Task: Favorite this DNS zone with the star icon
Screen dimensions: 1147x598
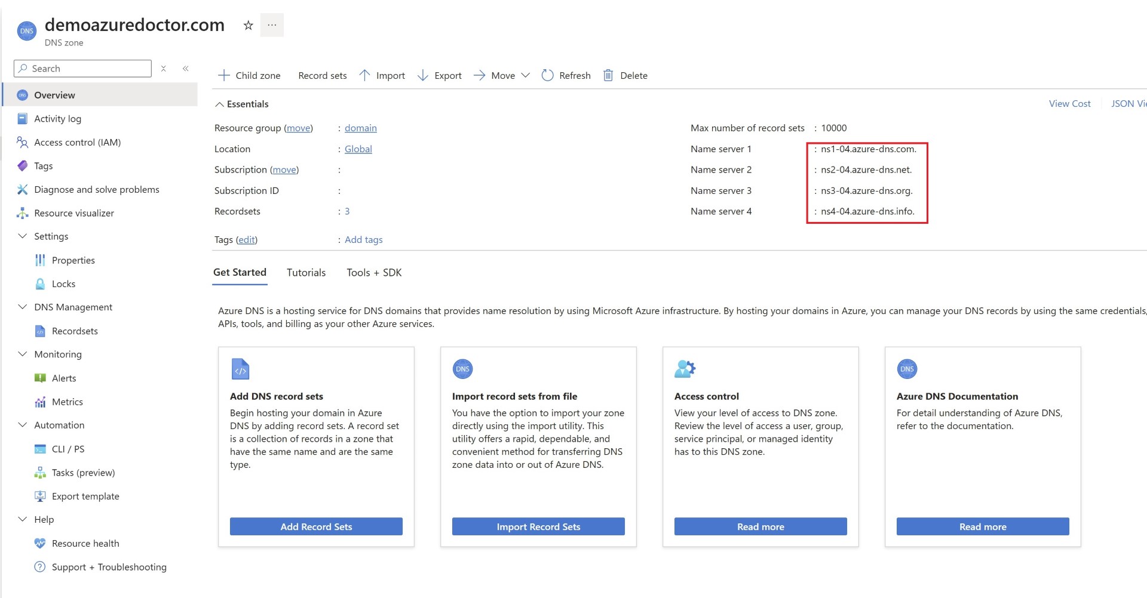Action: pyautogui.click(x=249, y=25)
